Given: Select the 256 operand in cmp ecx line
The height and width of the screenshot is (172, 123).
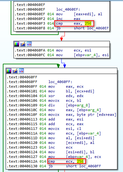Looking at the screenshot, I should [x=80, y=161].
